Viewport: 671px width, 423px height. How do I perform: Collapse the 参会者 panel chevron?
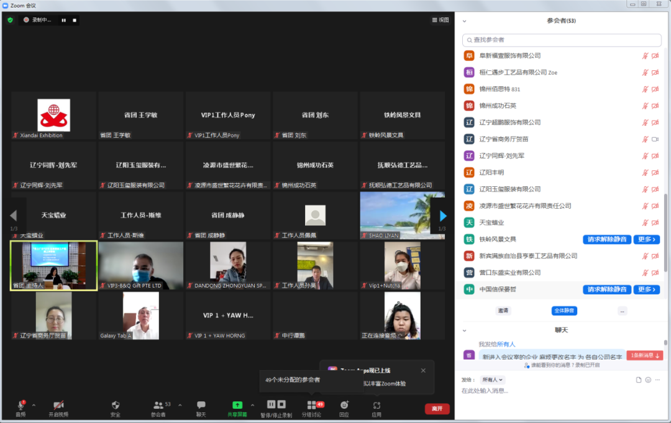pyautogui.click(x=464, y=21)
